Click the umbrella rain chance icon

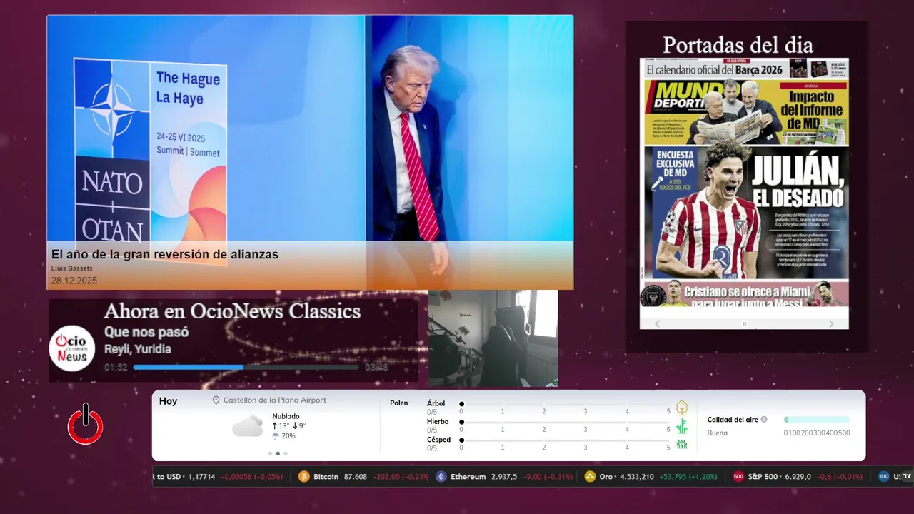pyautogui.click(x=276, y=435)
